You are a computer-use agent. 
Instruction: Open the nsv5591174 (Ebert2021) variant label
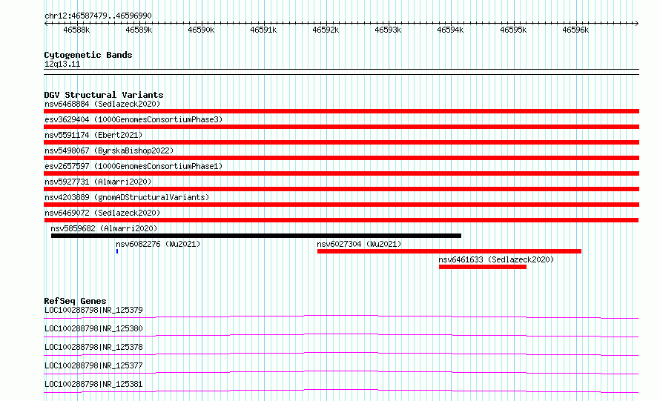point(93,135)
